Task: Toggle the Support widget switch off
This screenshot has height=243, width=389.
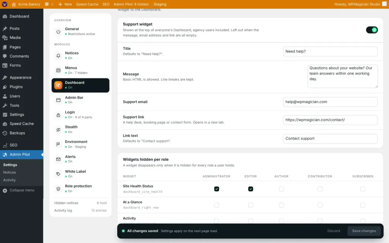Action: point(372,30)
